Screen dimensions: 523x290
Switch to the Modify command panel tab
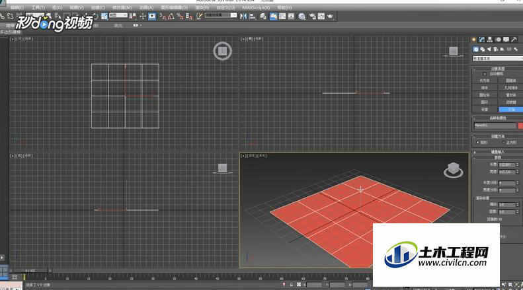[x=482, y=40]
